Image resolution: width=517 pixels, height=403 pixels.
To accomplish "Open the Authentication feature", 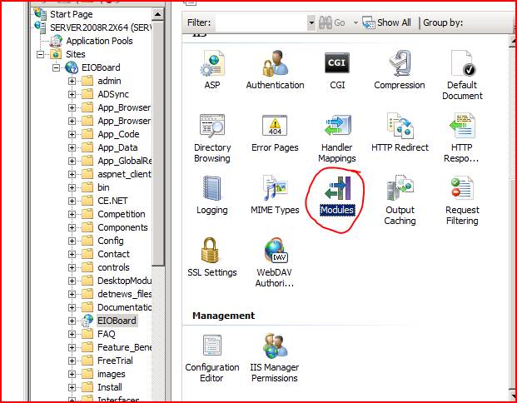I will (x=275, y=70).
